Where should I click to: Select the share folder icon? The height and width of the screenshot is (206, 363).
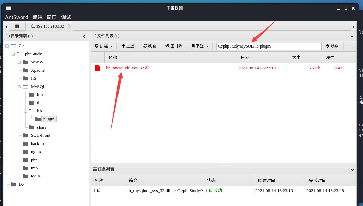point(32,127)
